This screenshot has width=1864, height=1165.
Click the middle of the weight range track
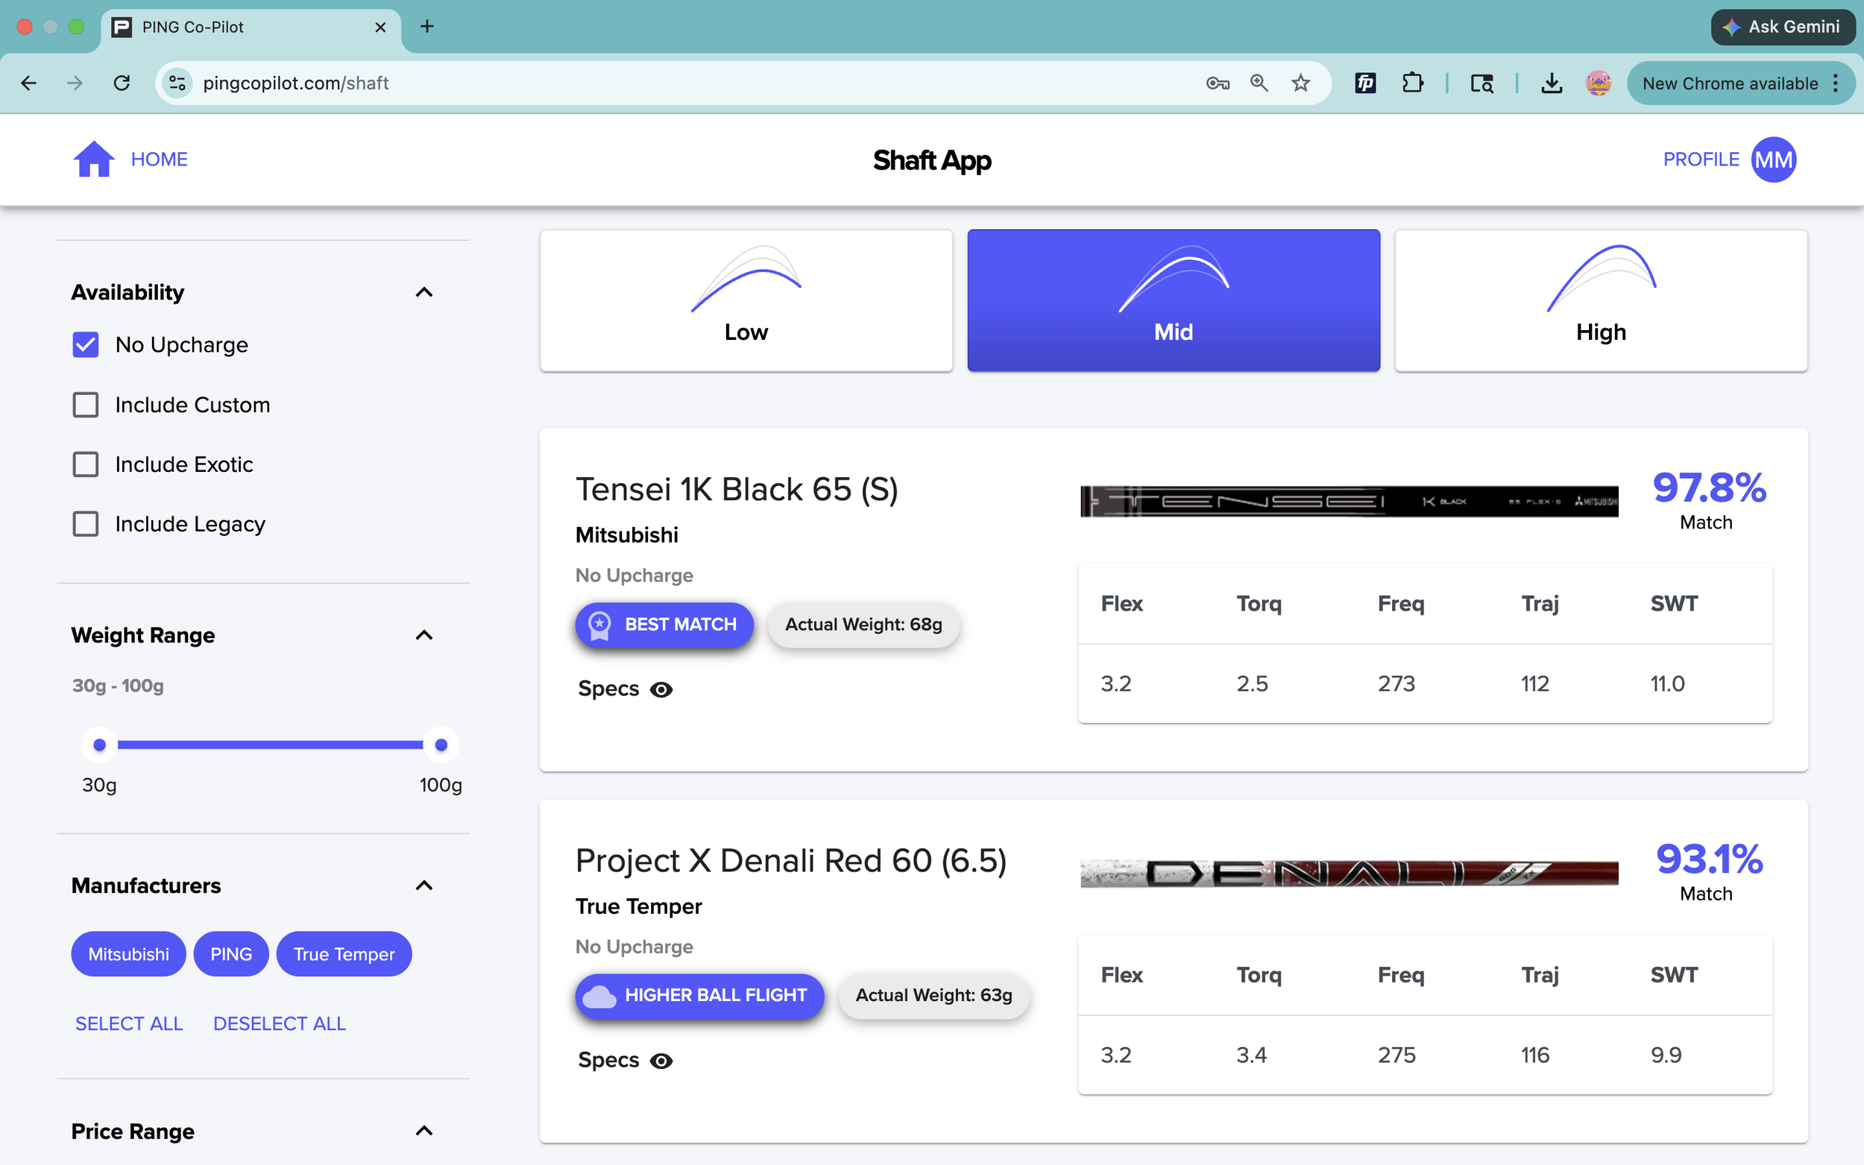pos(271,745)
